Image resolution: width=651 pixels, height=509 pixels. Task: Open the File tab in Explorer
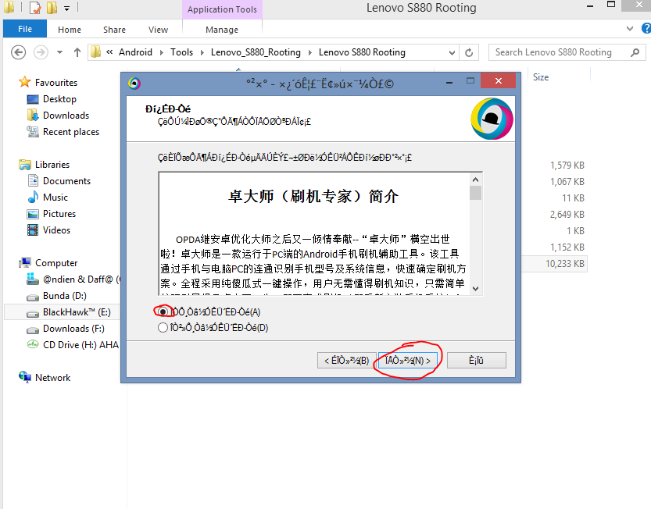[x=25, y=29]
